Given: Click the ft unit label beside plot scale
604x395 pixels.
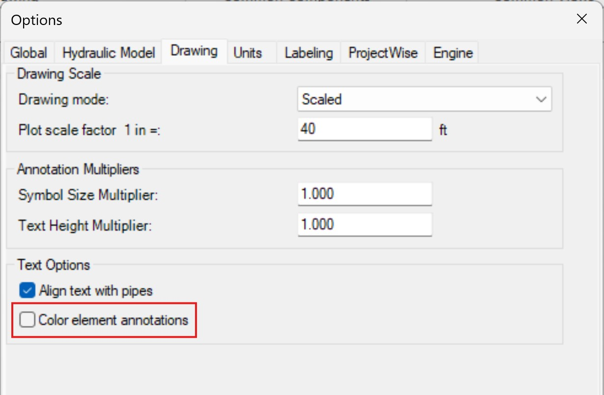Looking at the screenshot, I should pos(443,130).
